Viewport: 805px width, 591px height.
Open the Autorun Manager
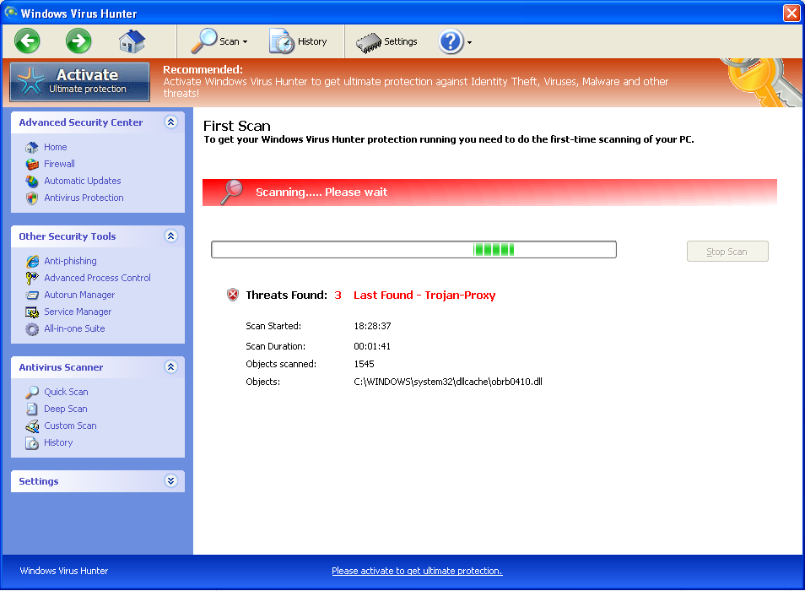(x=78, y=295)
